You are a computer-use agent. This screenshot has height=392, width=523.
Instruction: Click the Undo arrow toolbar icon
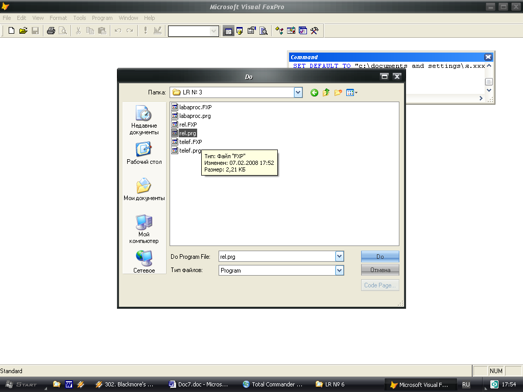(x=118, y=31)
